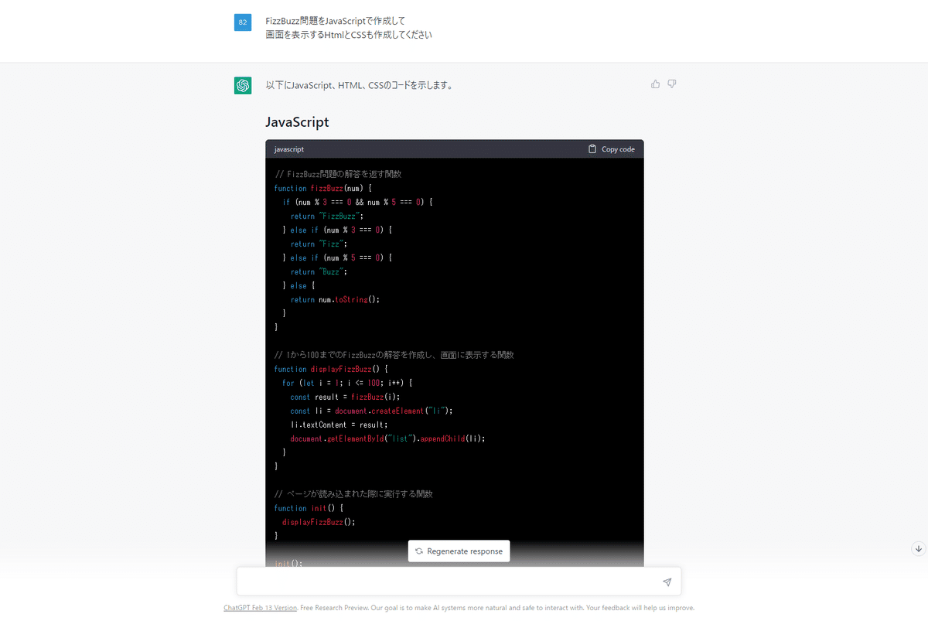Click the thumbs up feedback icon
Viewport: 928px width, 621px height.
point(656,84)
